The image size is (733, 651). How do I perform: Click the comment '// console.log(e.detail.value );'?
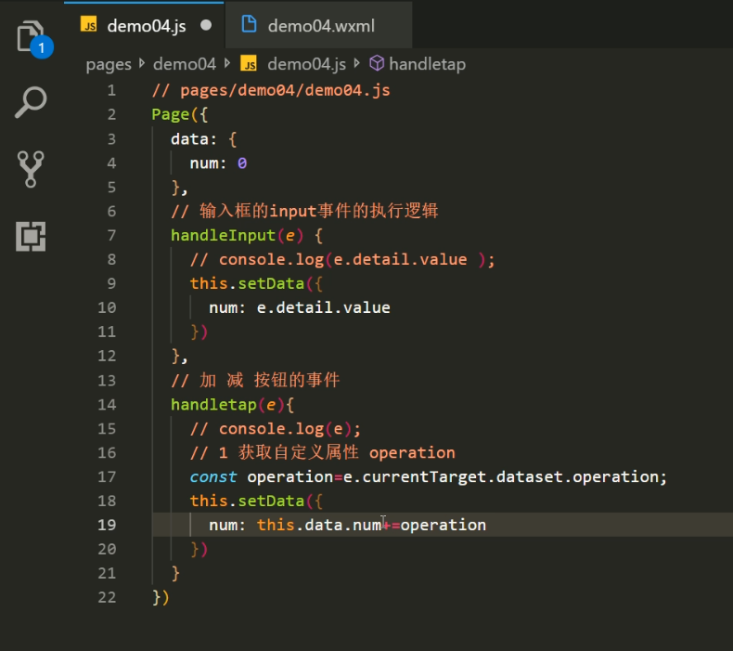click(342, 259)
